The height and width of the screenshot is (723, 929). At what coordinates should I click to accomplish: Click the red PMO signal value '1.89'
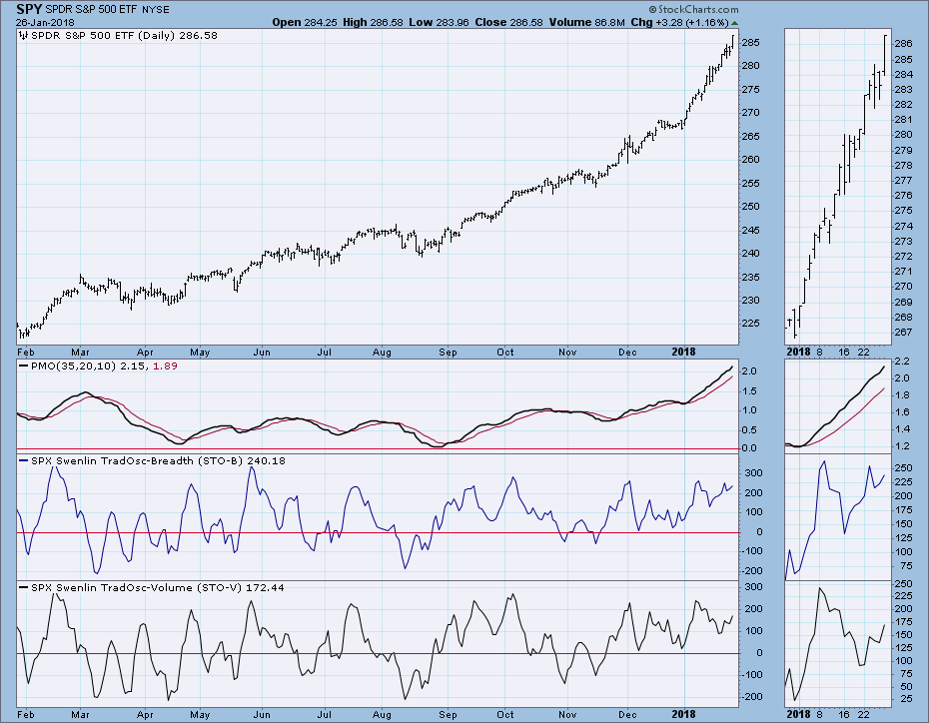click(x=165, y=365)
